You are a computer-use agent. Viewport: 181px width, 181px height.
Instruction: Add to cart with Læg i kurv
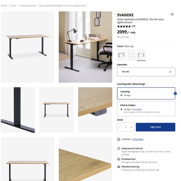click(155, 127)
